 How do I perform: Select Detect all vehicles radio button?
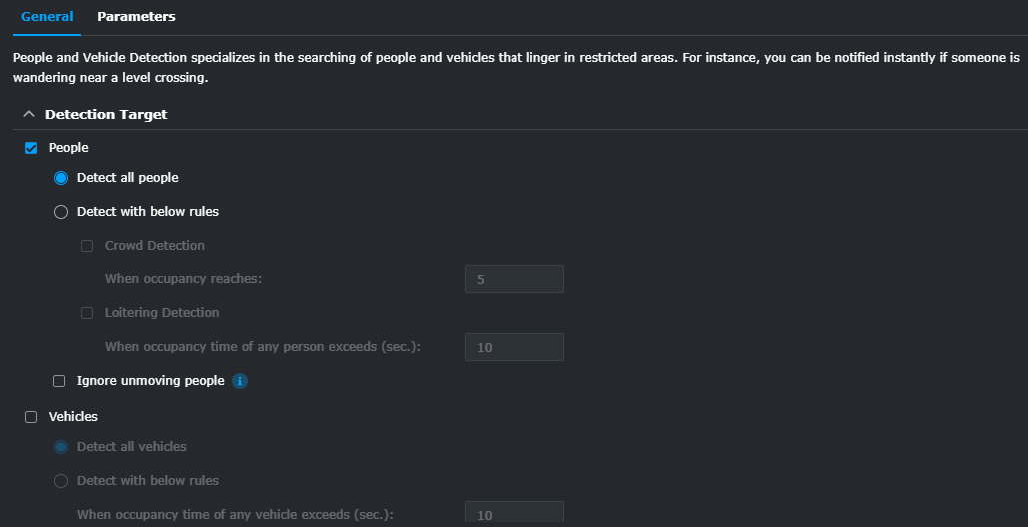click(x=61, y=447)
